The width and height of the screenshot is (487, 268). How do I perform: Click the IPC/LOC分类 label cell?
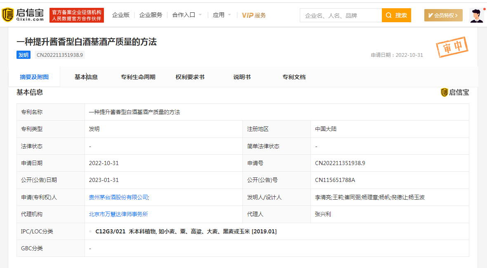pos(51,231)
